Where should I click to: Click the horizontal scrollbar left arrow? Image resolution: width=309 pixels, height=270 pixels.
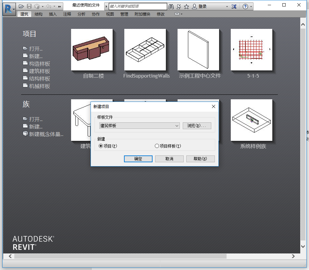pos(10,256)
